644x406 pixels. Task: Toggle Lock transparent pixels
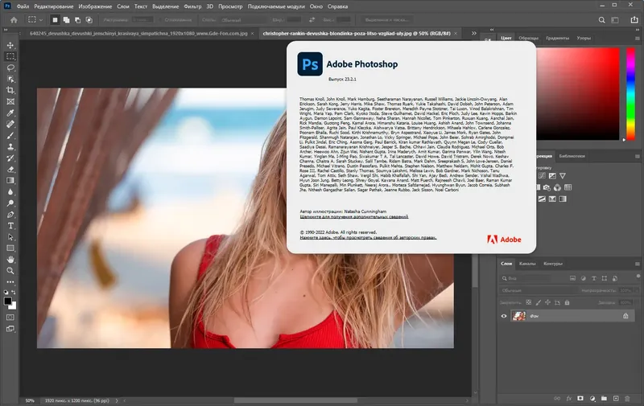529,302
